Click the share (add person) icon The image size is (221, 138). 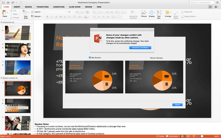[217, 2]
